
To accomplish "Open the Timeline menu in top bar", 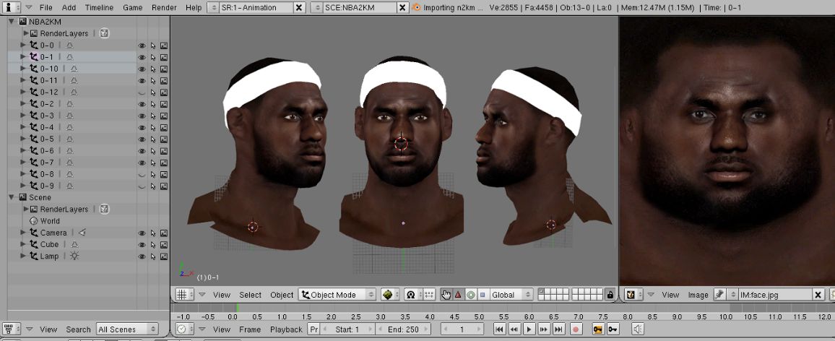I will (x=99, y=7).
